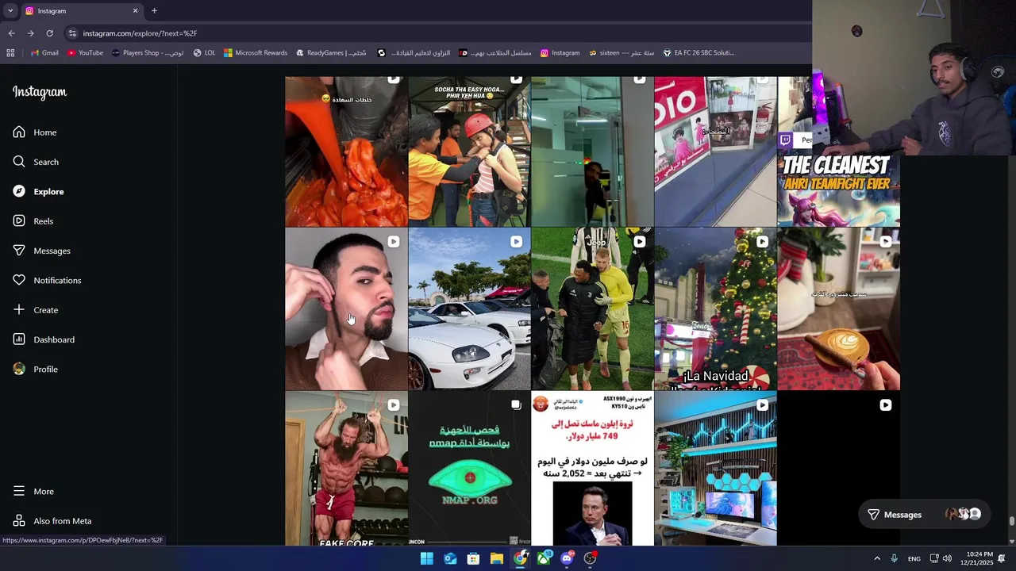This screenshot has width=1016, height=571.
Task: Open the red storefront with children photos reel
Action: click(x=715, y=151)
